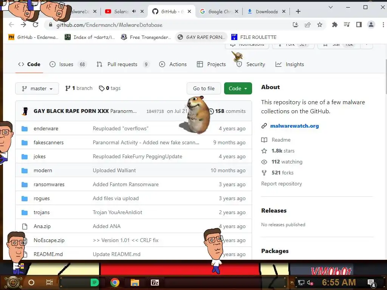
Task: Open the tab search chevron
Action: click(331, 7)
